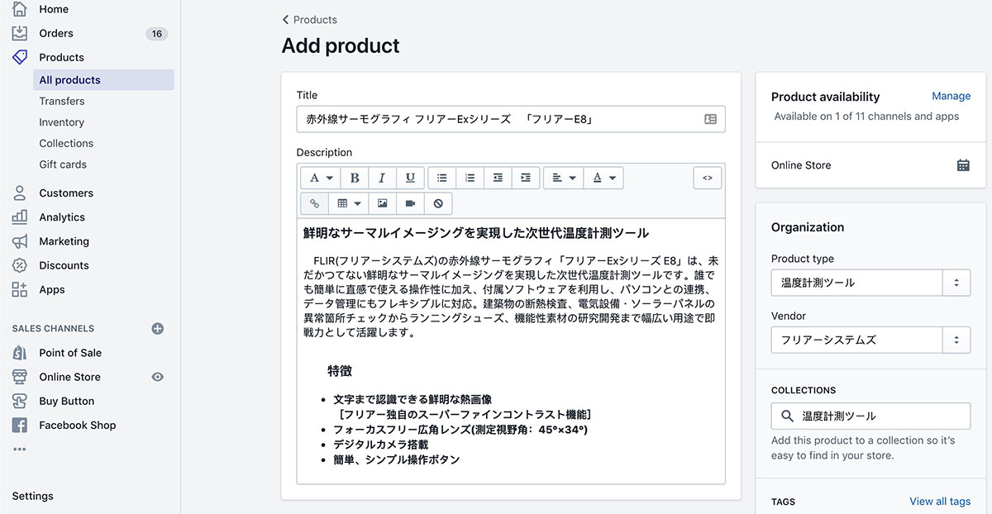This screenshot has height=514, width=992.
Task: Insert a video into the description
Action: click(x=411, y=203)
